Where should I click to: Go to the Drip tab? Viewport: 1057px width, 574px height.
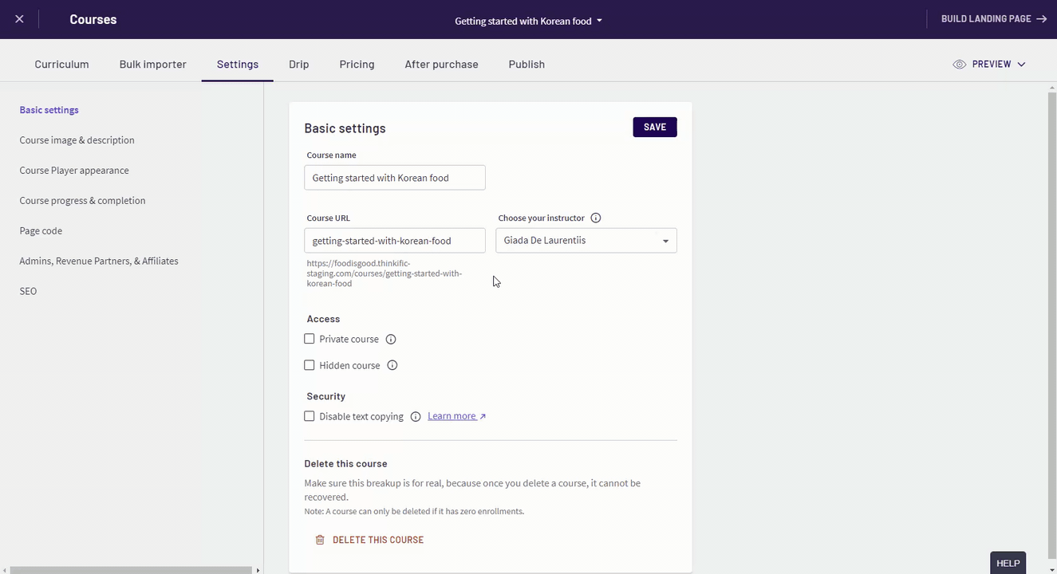pos(299,65)
